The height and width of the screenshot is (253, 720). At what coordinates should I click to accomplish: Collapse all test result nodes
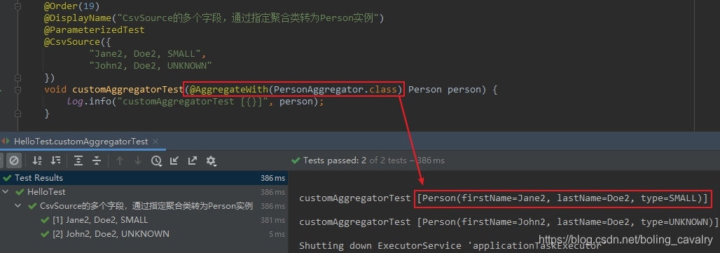(97, 160)
